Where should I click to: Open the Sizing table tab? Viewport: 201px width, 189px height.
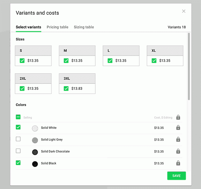pos(84,27)
